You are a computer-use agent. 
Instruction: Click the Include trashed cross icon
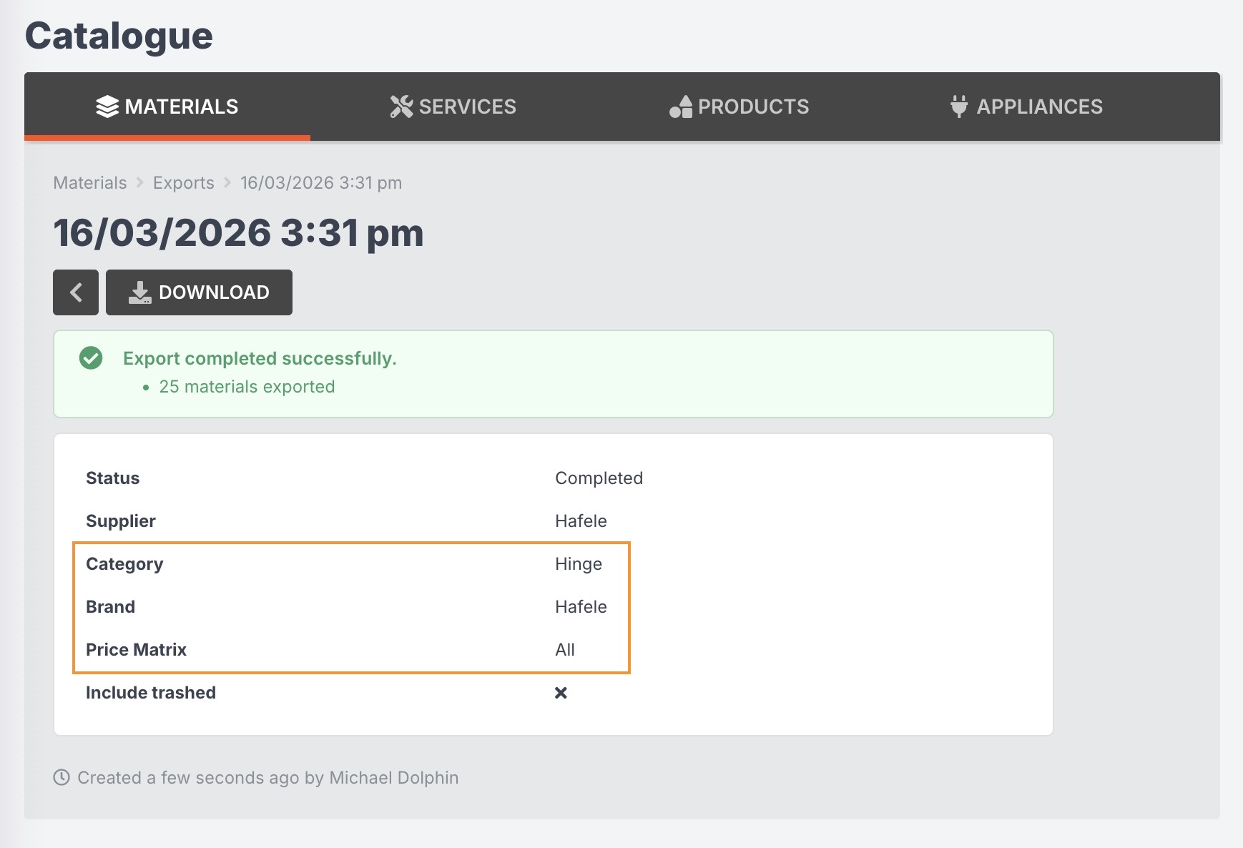point(561,693)
